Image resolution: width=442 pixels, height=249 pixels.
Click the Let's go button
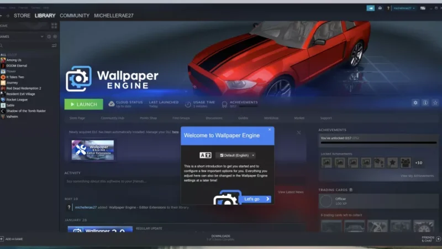click(x=257, y=199)
